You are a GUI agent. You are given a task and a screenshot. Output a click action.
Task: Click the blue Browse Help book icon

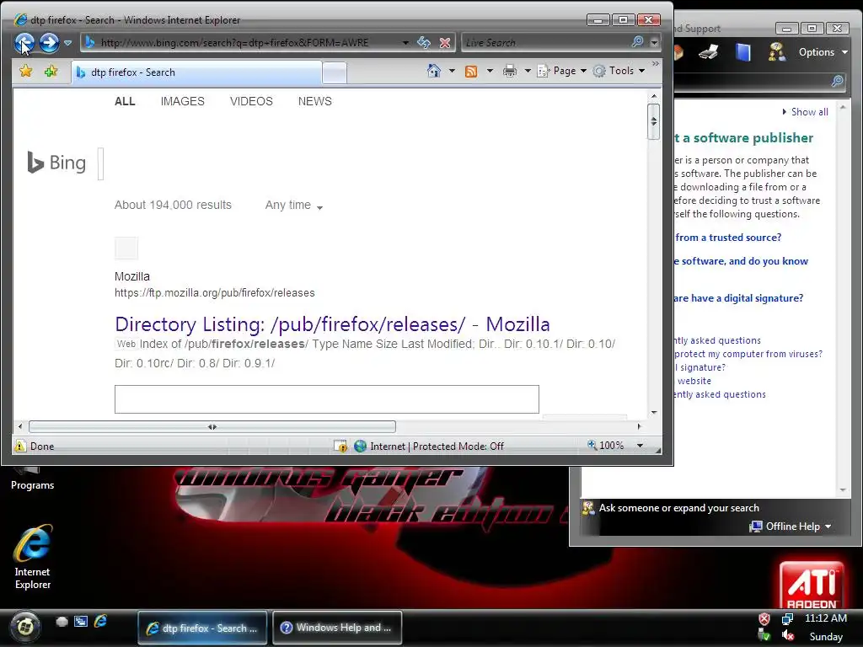point(743,52)
